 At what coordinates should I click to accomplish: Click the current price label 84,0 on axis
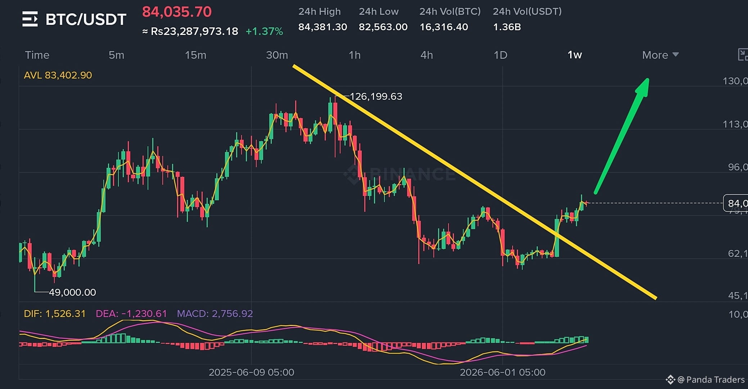coord(736,203)
